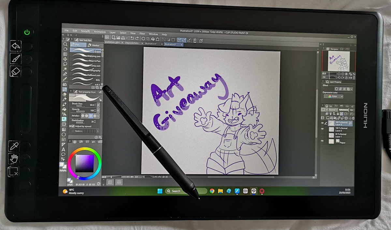This screenshot has width=391, height=230.
Task: Select the no anti-aliasing option
Action: 82,115
